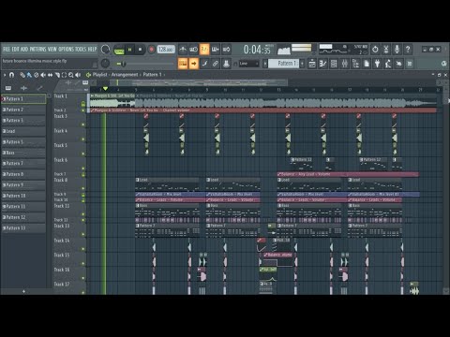Screen dimensions: 450x337
Task: Arm the red record button
Action: (x=151, y=50)
